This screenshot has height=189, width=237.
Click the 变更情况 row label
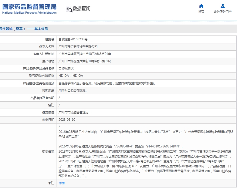(x=48, y=151)
